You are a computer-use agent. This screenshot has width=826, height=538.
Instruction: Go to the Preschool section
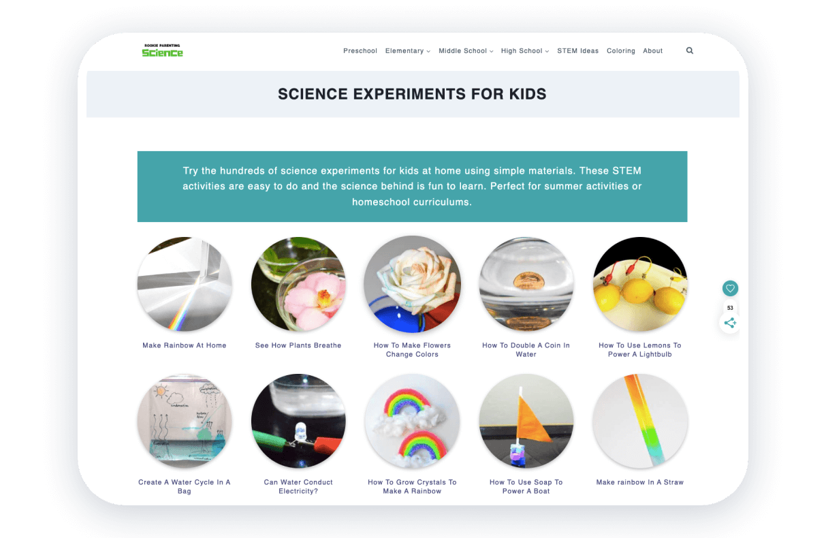(x=360, y=50)
